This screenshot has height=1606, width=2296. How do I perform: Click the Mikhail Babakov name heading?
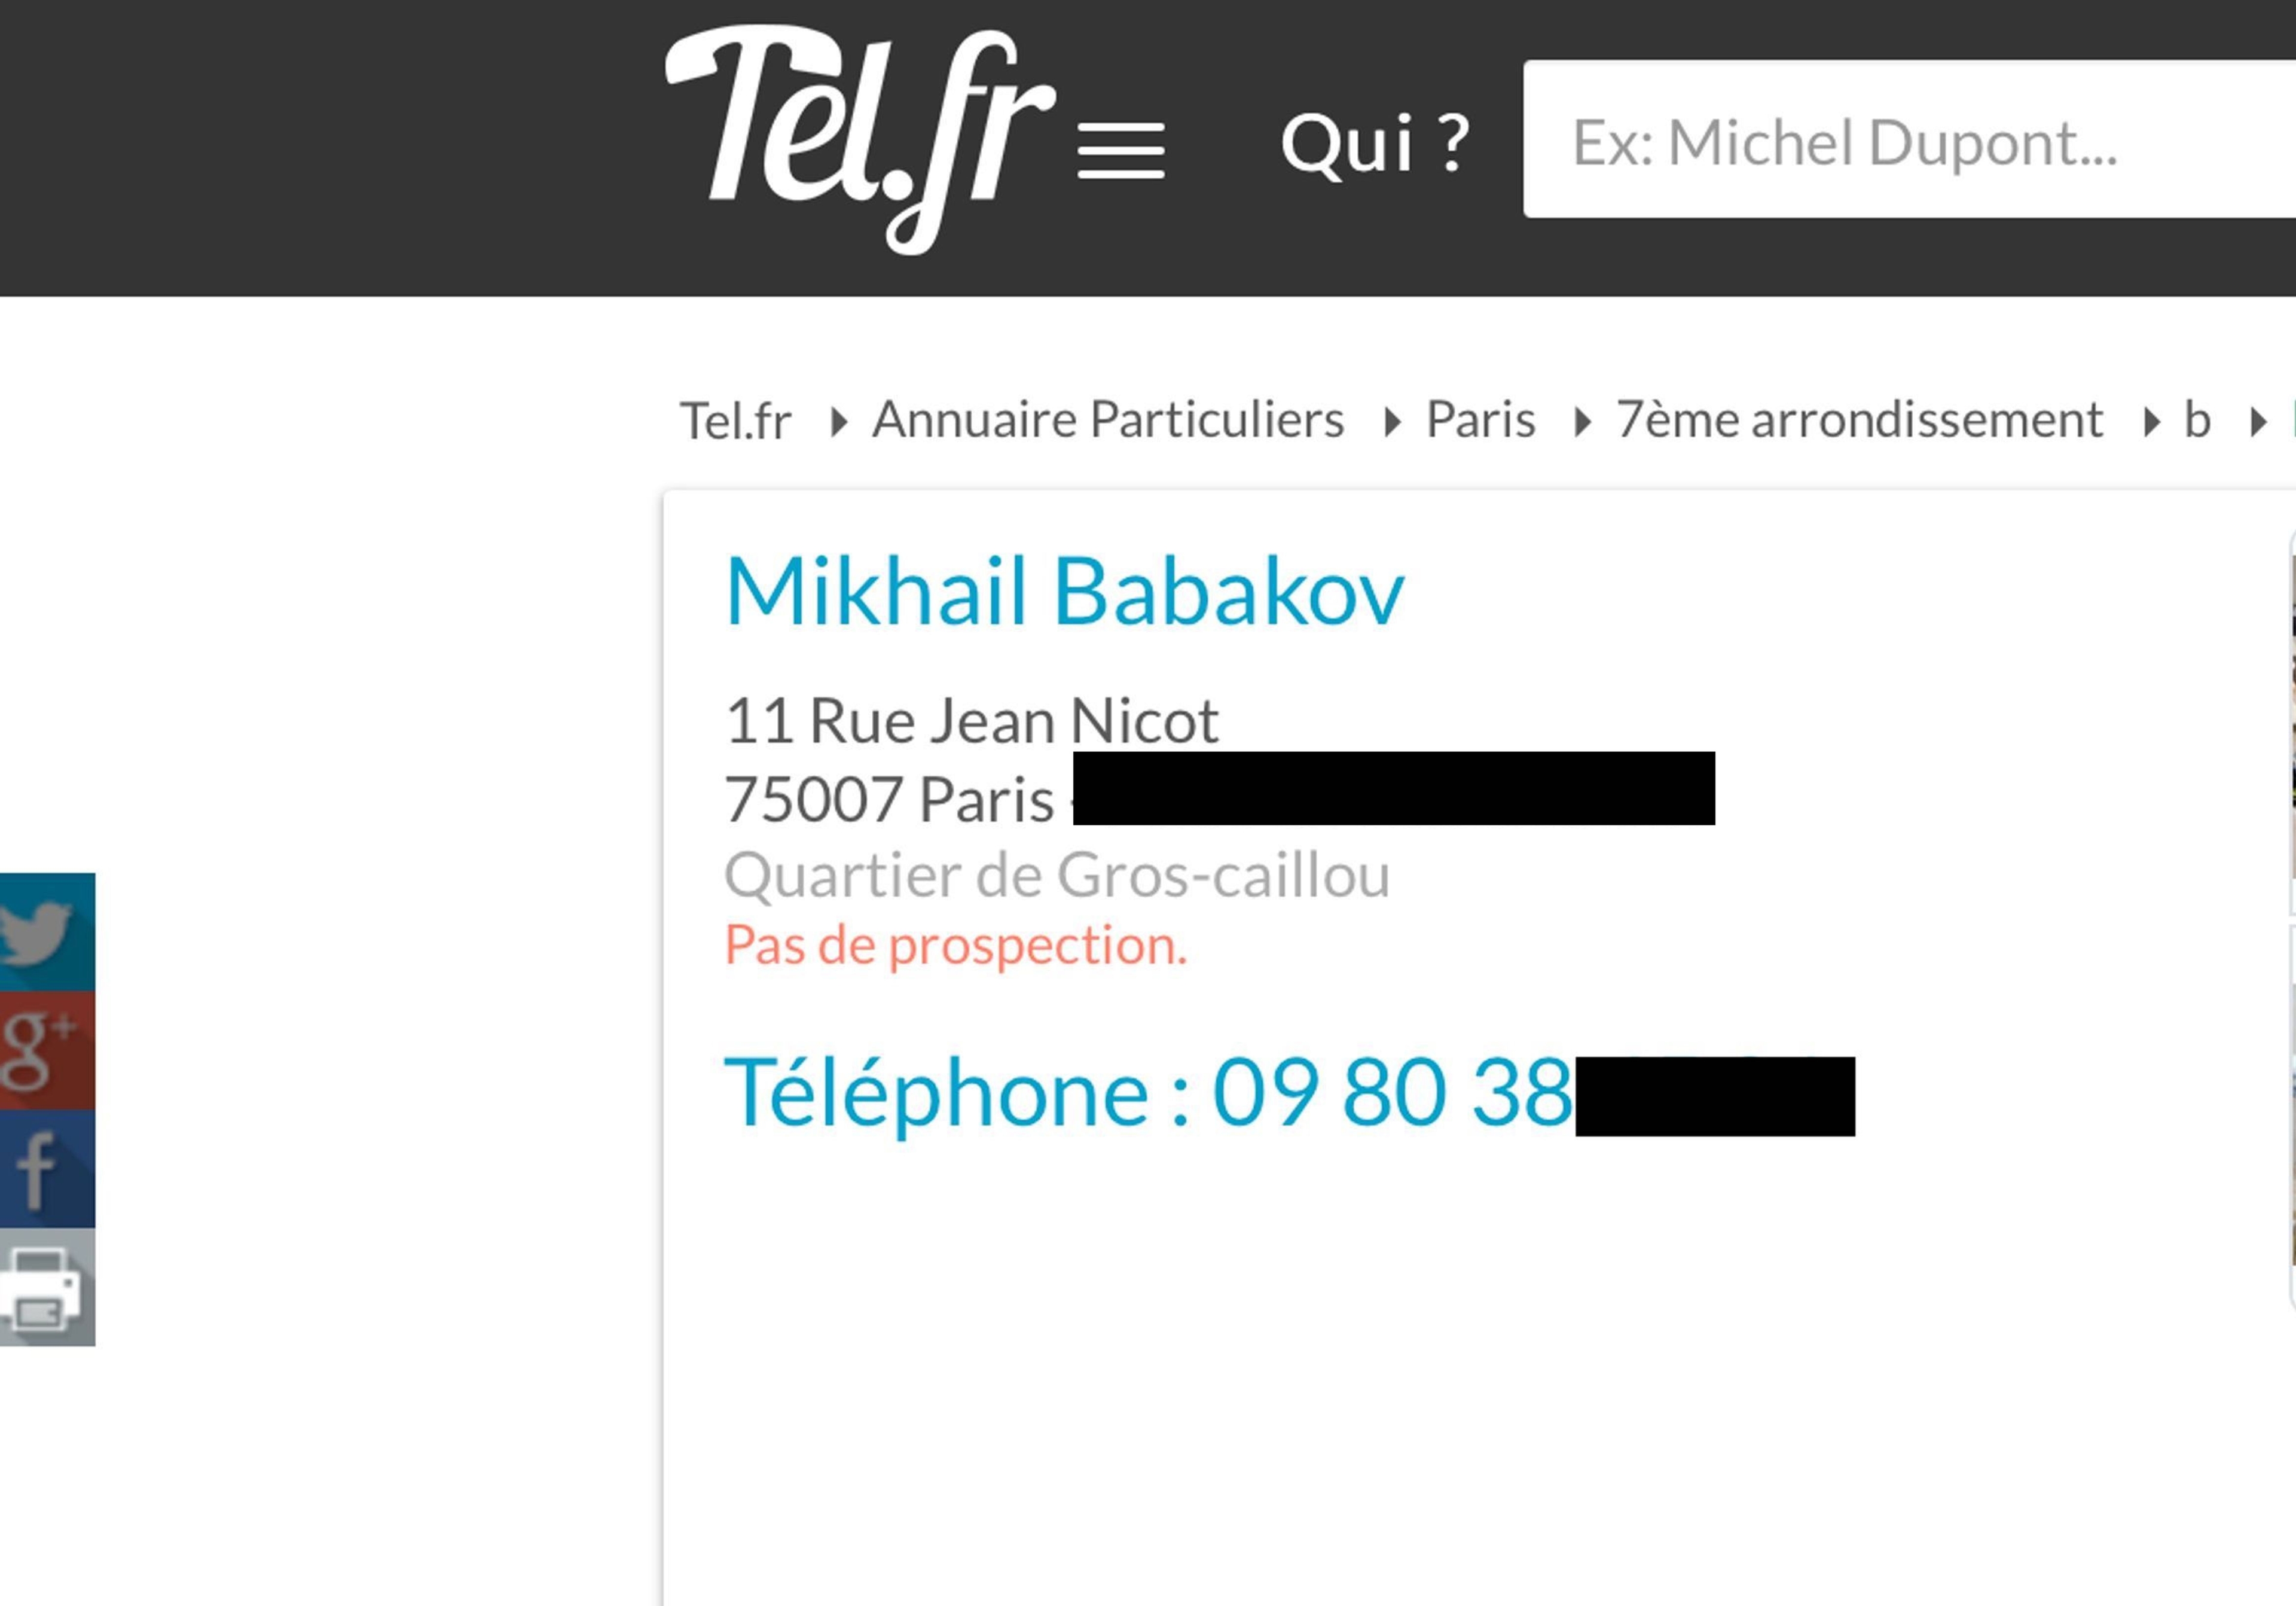(1064, 592)
